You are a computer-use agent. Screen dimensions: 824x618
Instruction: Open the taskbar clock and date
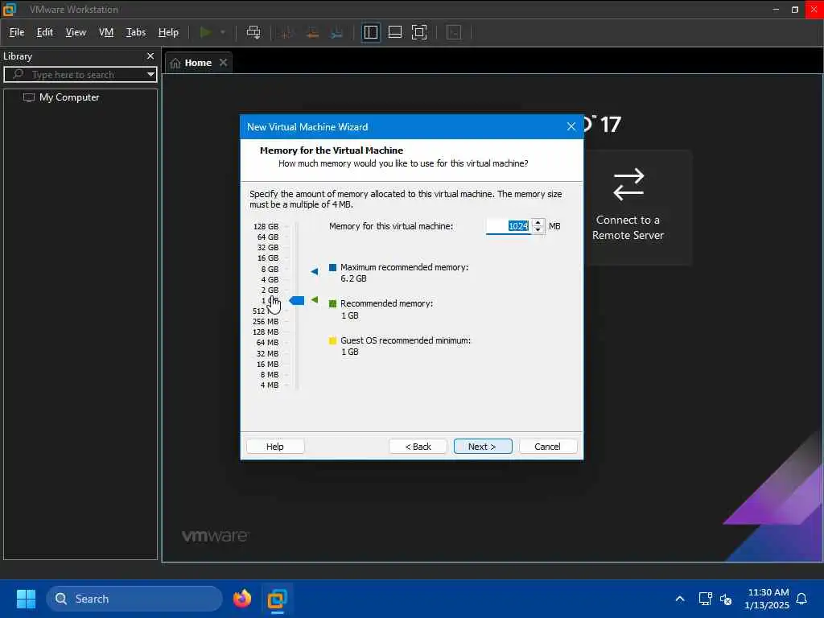click(x=767, y=599)
